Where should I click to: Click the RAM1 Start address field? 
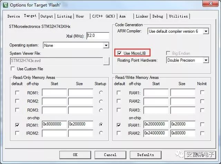click(x=156, y=93)
